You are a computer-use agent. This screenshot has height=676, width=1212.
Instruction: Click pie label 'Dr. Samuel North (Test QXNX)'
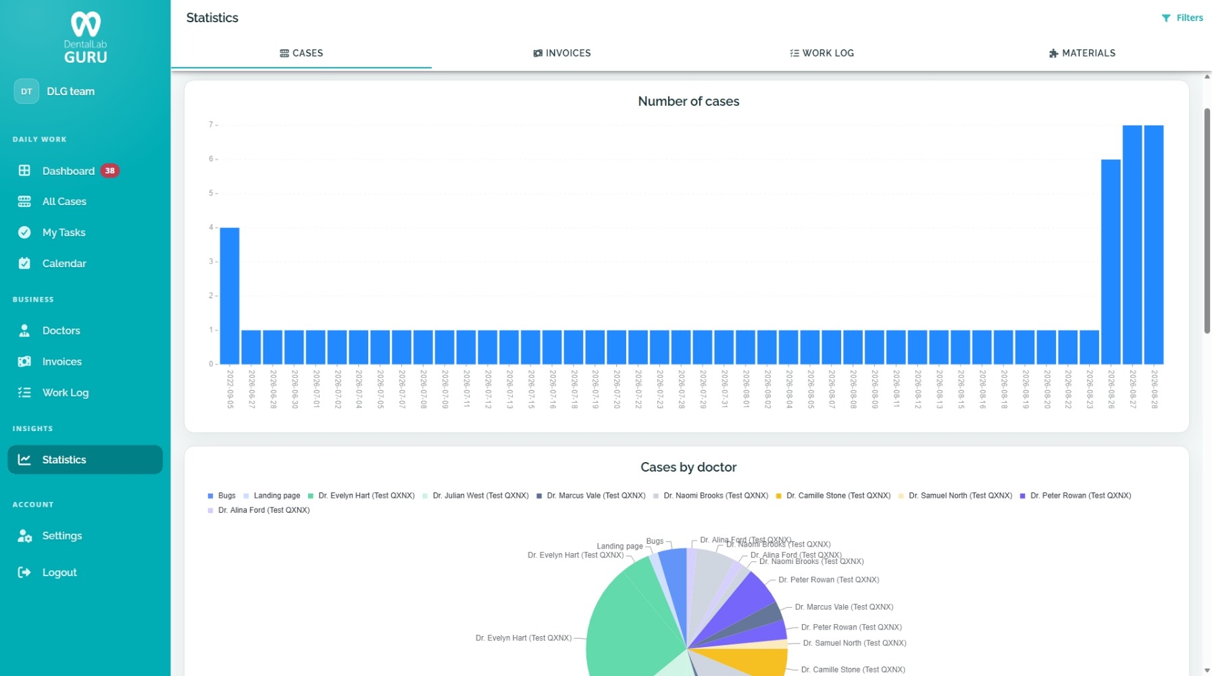click(855, 643)
